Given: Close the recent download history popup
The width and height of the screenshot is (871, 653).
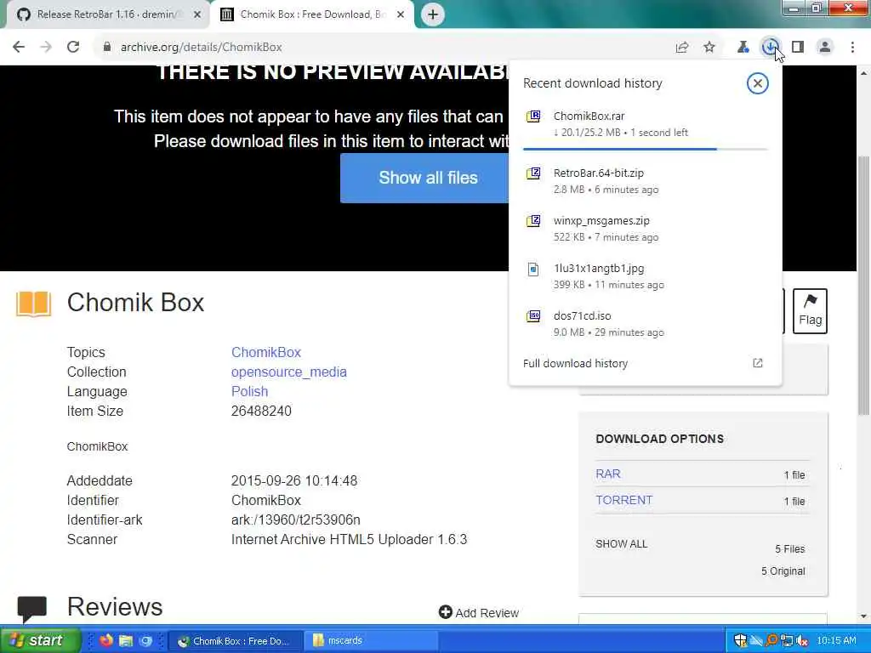Looking at the screenshot, I should point(757,83).
